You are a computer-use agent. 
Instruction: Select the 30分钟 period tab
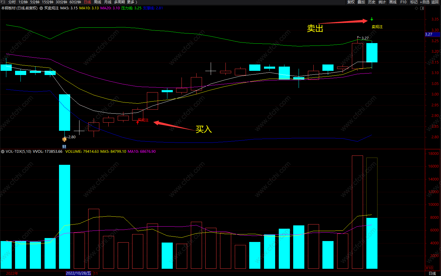(61, 2)
